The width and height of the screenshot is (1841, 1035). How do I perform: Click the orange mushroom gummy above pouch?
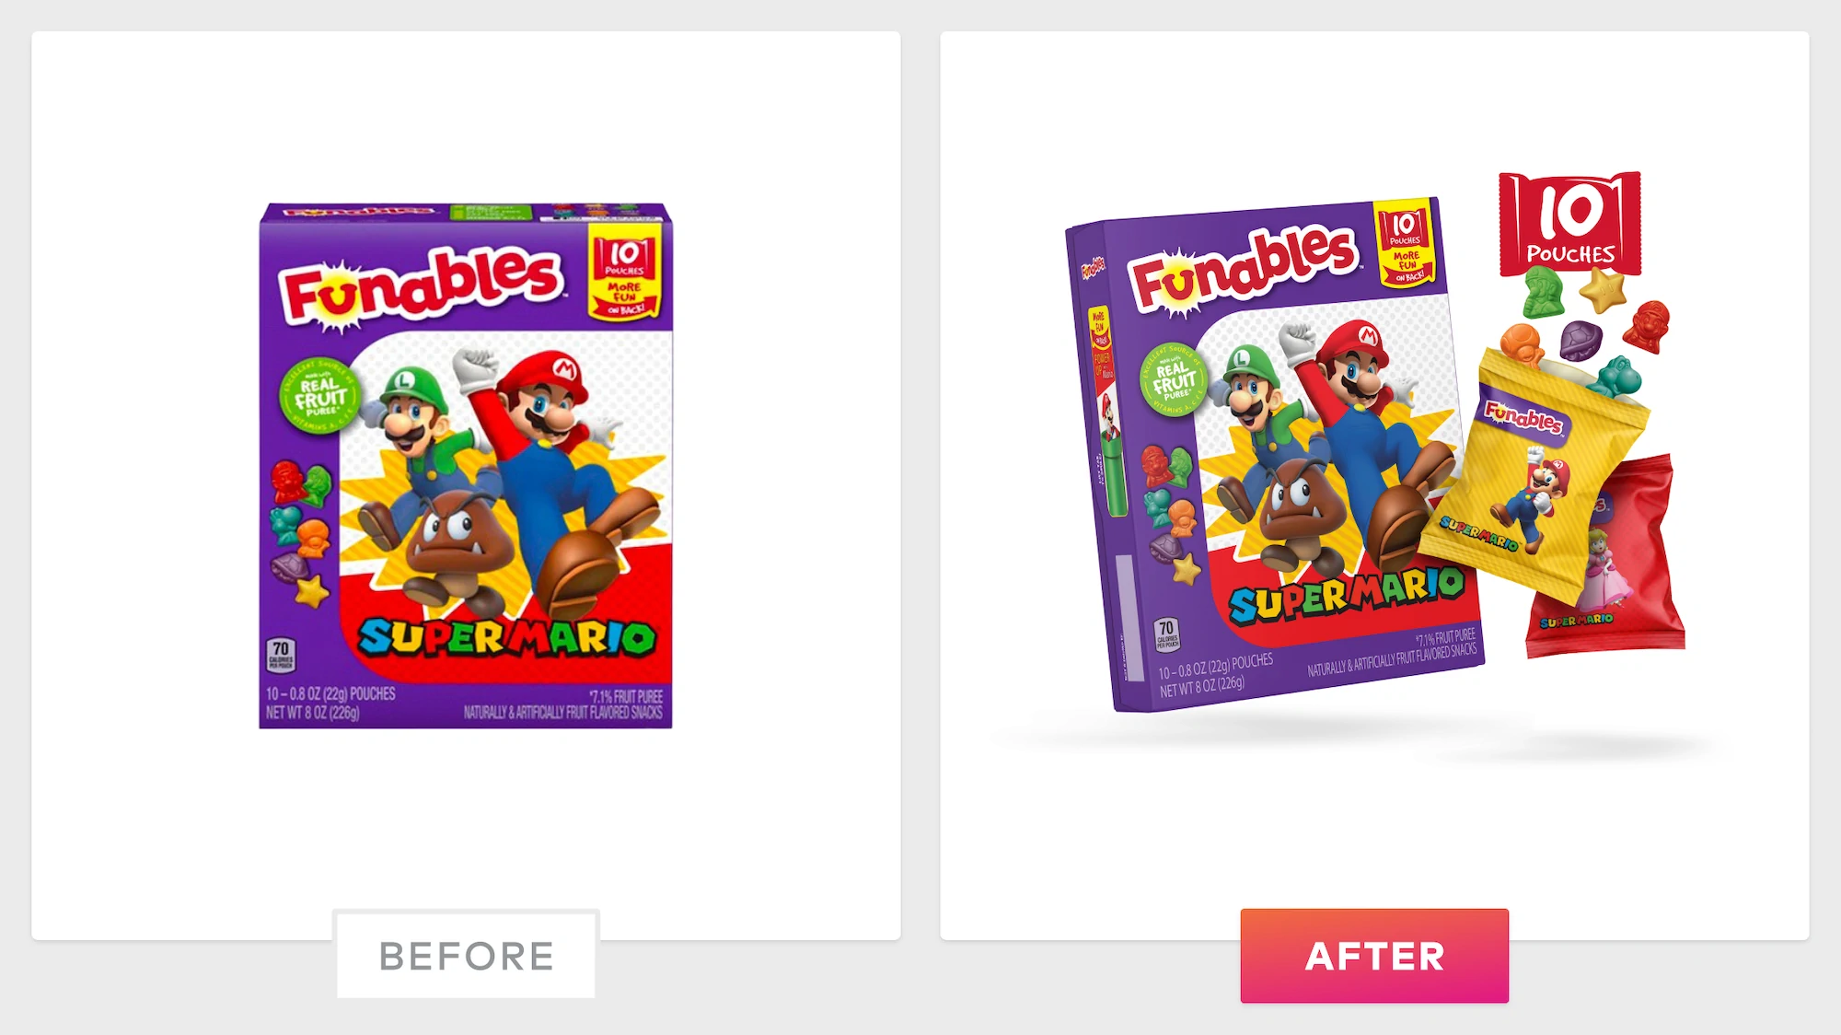coord(1523,344)
